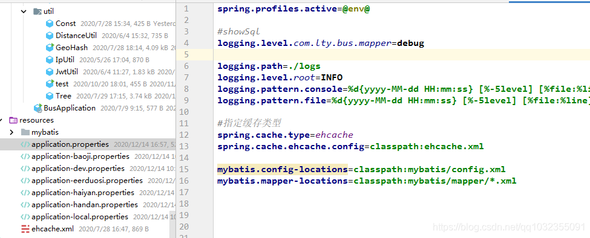This screenshot has height=238, width=590.
Task: Open ehcache.xml in the tree
Action: (53, 228)
